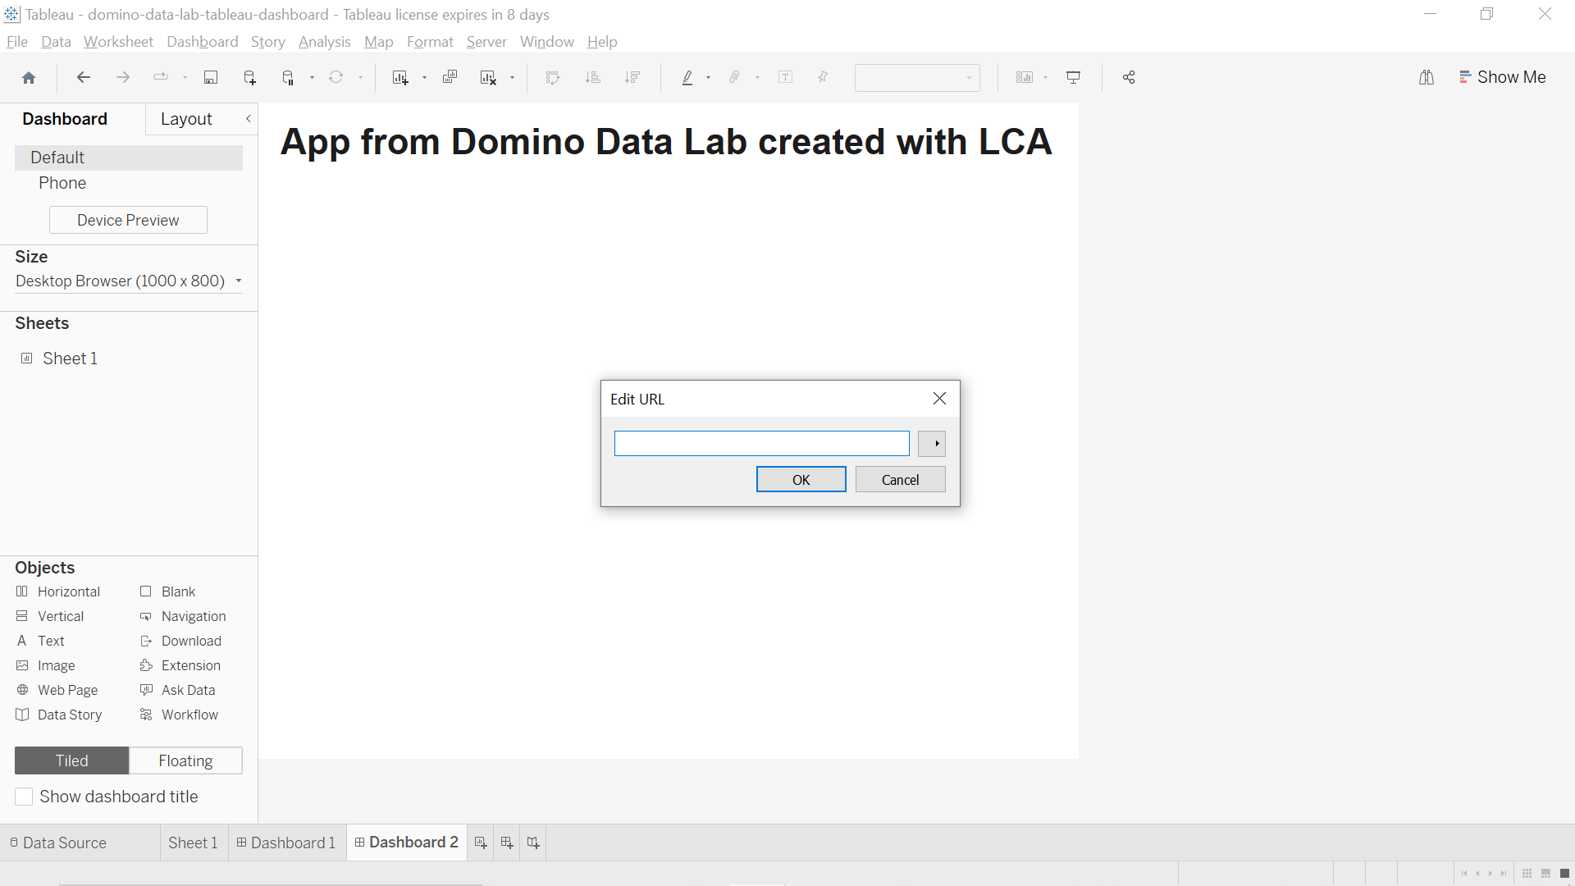Viewport: 1575px width, 886px height.
Task: Click the Pause auto updates icon
Action: pyautogui.click(x=288, y=77)
